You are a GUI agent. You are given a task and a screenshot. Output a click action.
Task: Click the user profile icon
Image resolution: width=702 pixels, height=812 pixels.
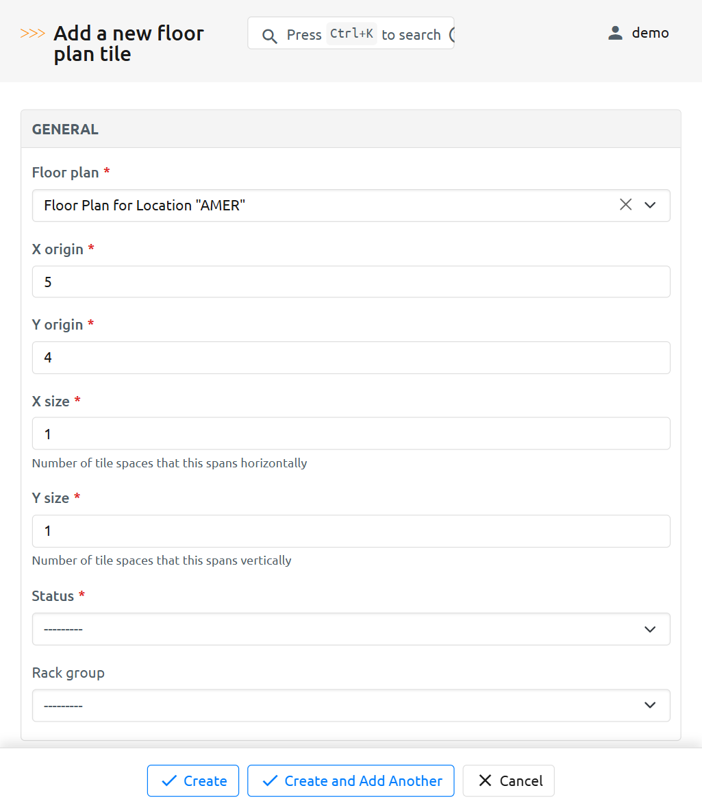point(615,33)
